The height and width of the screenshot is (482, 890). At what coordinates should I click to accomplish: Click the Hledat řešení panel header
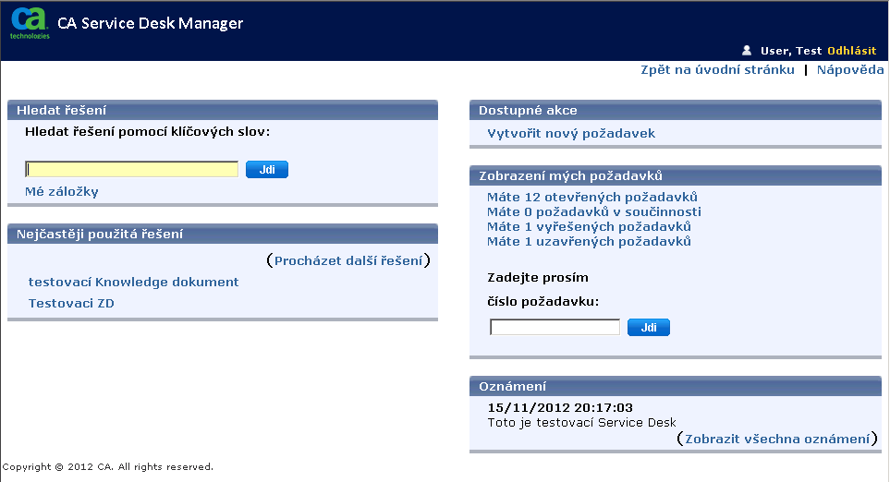[x=223, y=110]
